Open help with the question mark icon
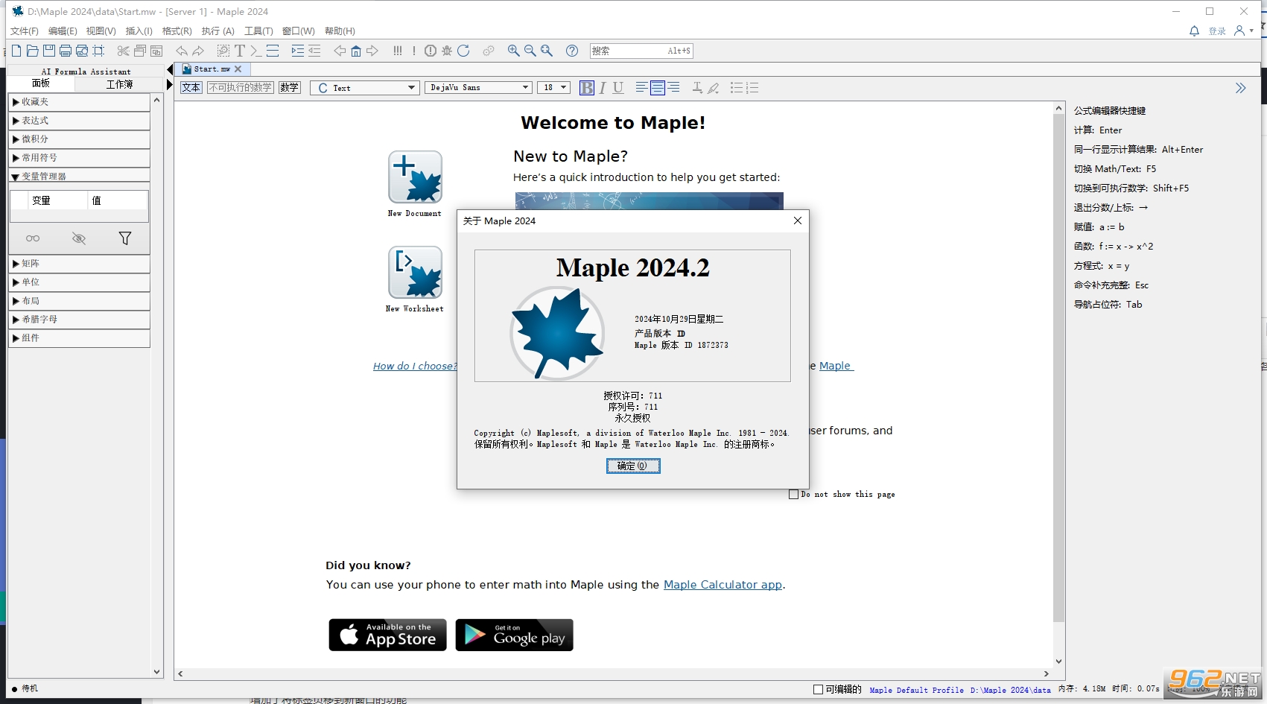This screenshot has width=1267, height=704. [572, 51]
